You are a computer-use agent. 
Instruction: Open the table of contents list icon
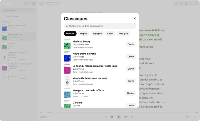point(176,4)
